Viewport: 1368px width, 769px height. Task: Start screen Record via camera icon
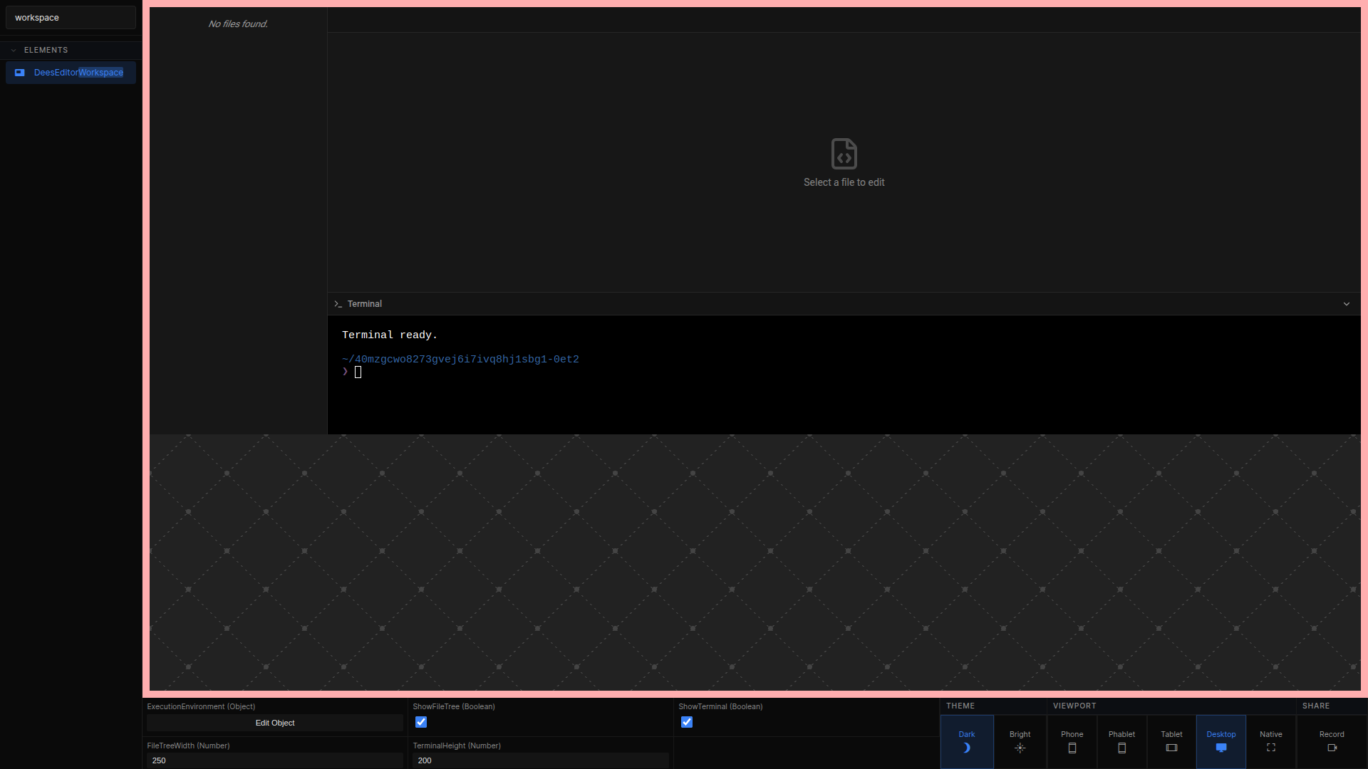[x=1332, y=748]
